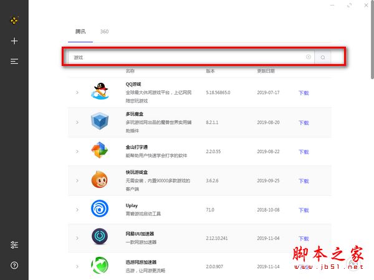Download QQ游戏 via its 下载 link
This screenshot has height=280, width=374.
[x=304, y=93]
